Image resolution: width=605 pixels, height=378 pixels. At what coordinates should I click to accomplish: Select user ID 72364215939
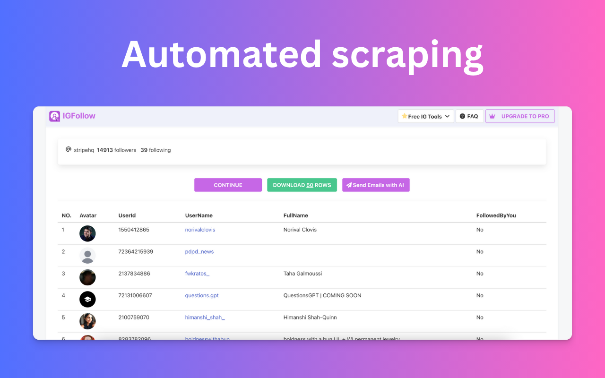136,252
